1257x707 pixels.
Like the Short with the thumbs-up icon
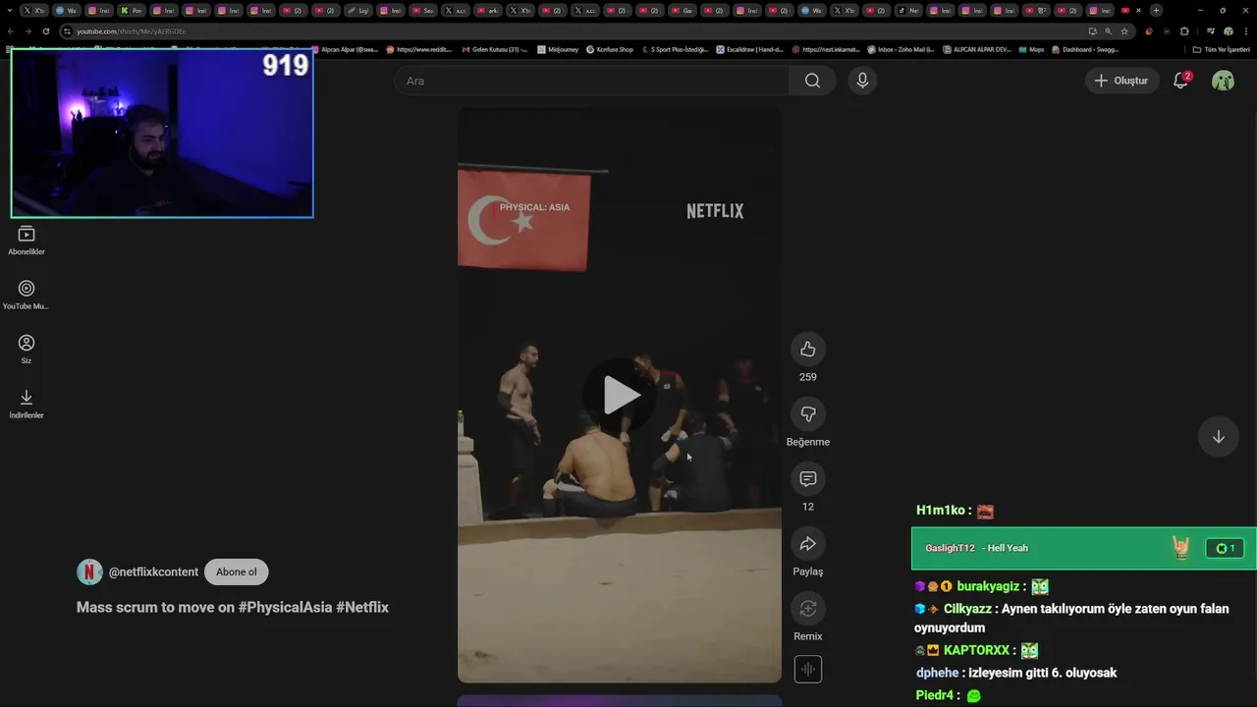[x=807, y=349]
